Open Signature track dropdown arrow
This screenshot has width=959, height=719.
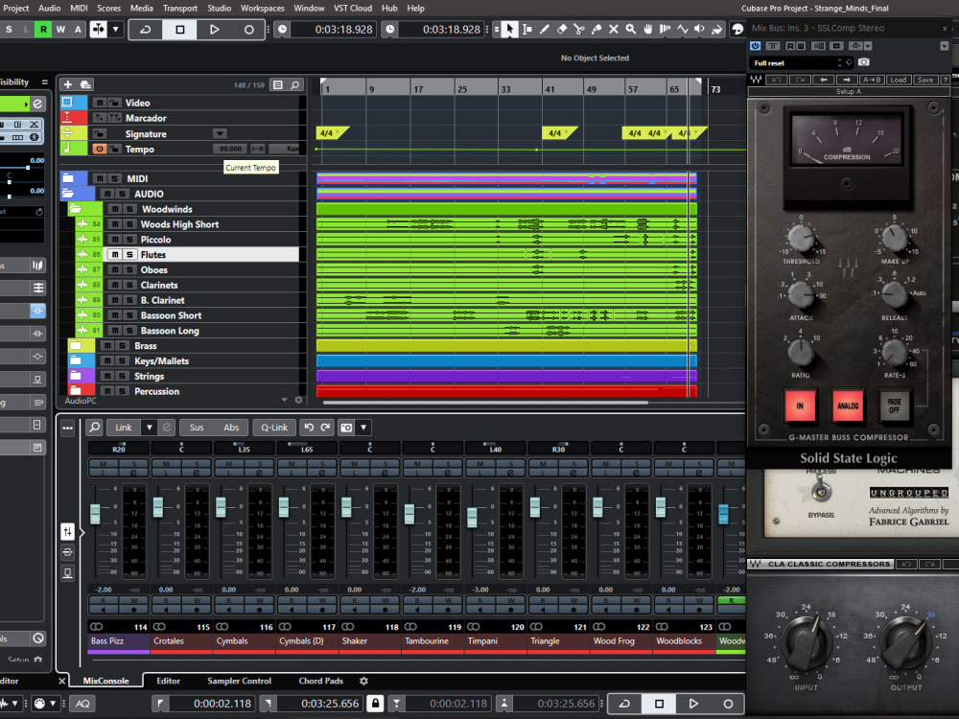[x=220, y=133]
